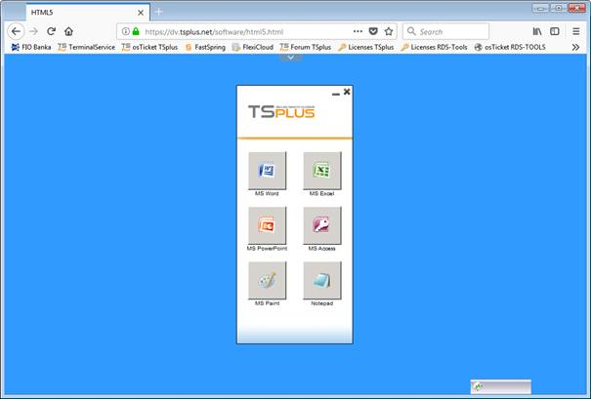The image size is (591, 399).
Task: Select the HTML5 browser tab
Action: pyautogui.click(x=88, y=13)
